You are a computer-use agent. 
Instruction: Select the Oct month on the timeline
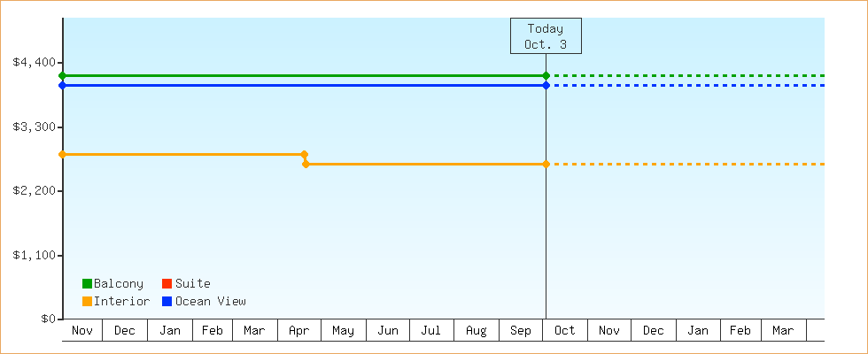pos(564,331)
